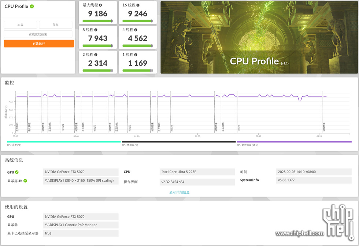Viewport: 359px width, 246px height.
Task: Click green check icon beside 显示屏 #1
Action: [x=25, y=181]
